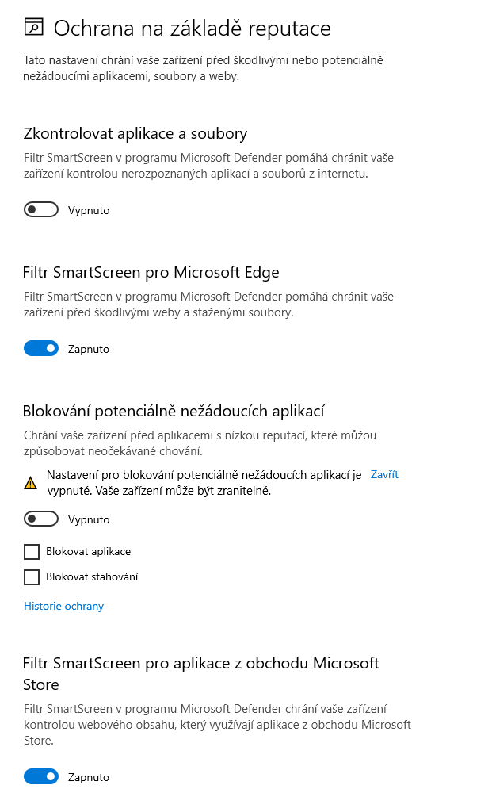
Task: Click the Microsoft Store SmartScreen filter heading
Action: [x=200, y=672]
